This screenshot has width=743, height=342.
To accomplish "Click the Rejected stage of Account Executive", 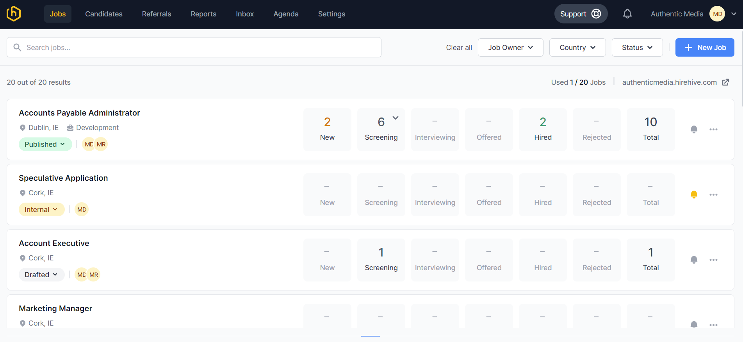I will pos(597,260).
